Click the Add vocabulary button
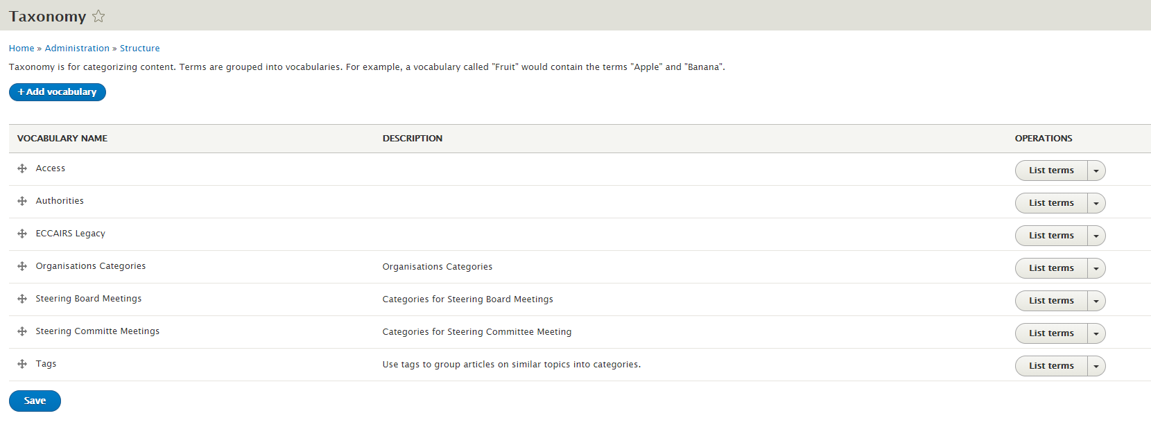This screenshot has height=436, width=1151. pos(58,92)
